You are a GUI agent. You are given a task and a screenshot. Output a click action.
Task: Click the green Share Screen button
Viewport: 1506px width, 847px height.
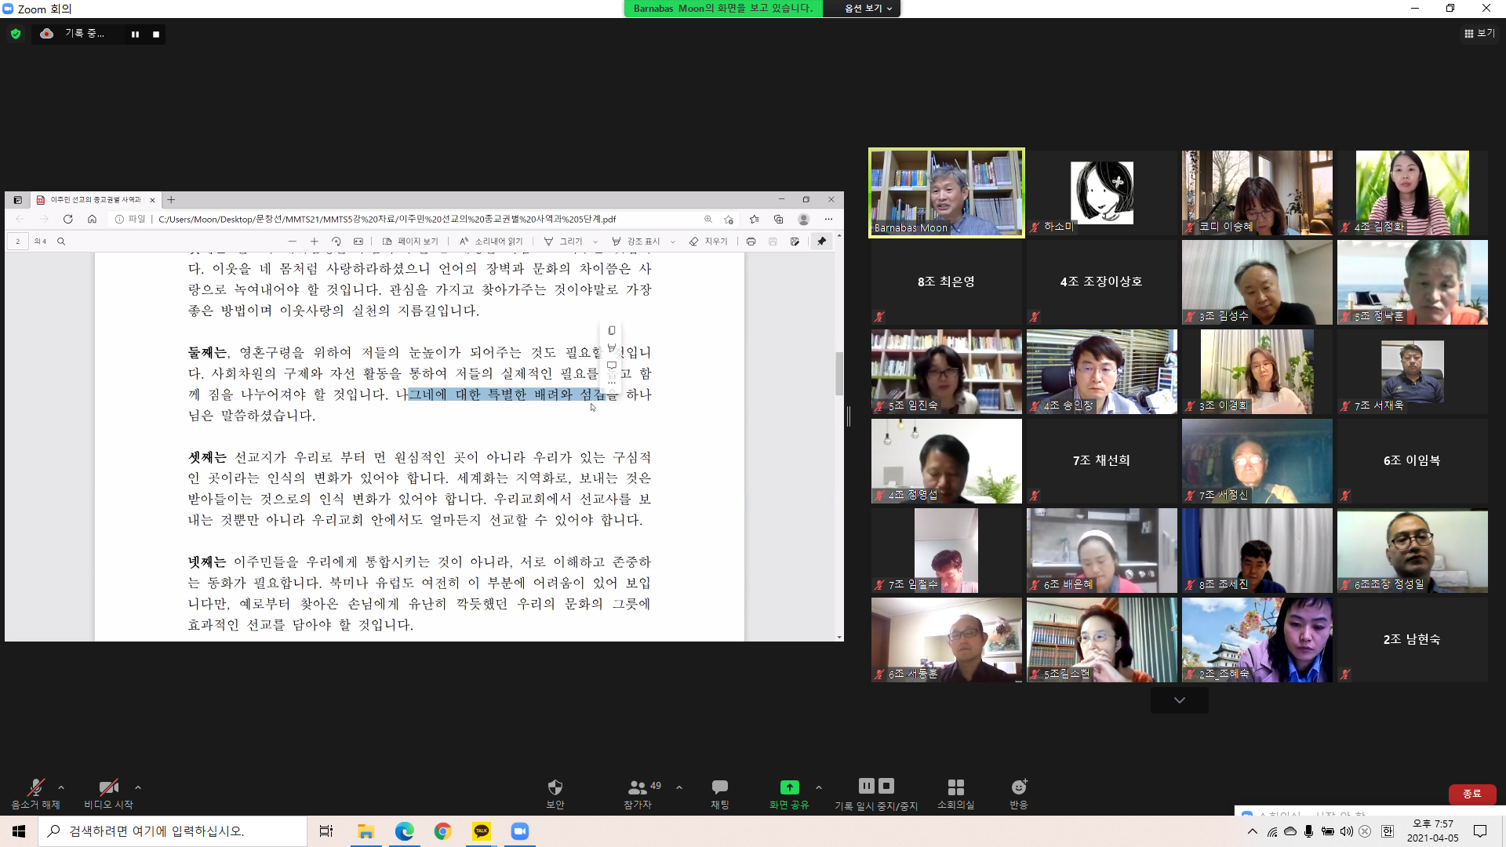[789, 788]
